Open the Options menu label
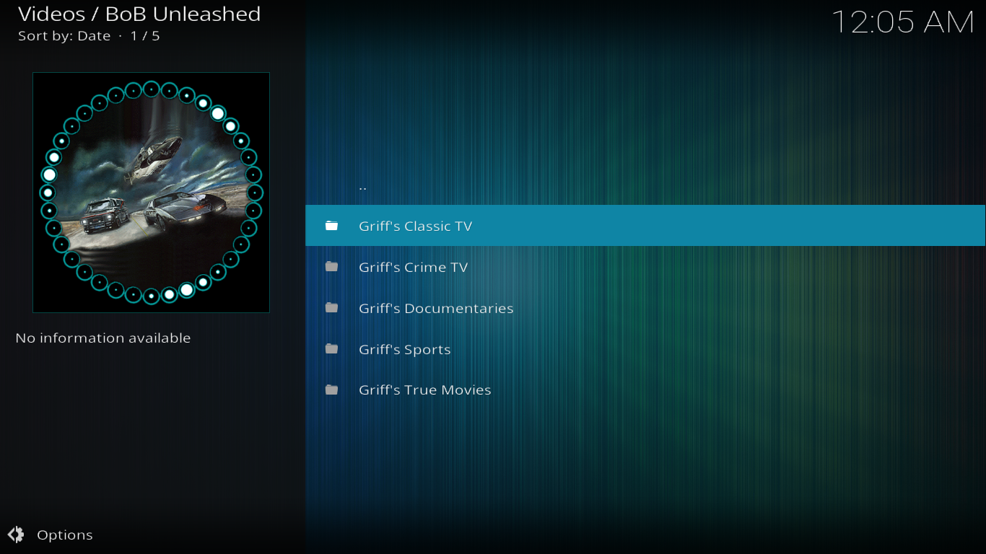Viewport: 986px width, 554px height. [65, 535]
